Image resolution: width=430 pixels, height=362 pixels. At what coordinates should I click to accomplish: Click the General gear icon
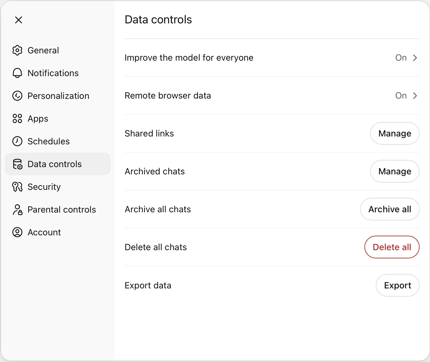tap(17, 50)
